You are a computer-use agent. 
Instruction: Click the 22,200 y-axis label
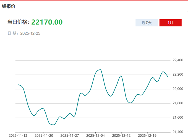178,75
